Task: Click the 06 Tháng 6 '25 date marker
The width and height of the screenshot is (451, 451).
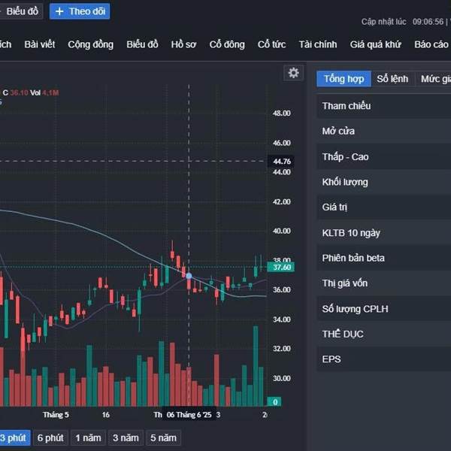Action: 189,415
